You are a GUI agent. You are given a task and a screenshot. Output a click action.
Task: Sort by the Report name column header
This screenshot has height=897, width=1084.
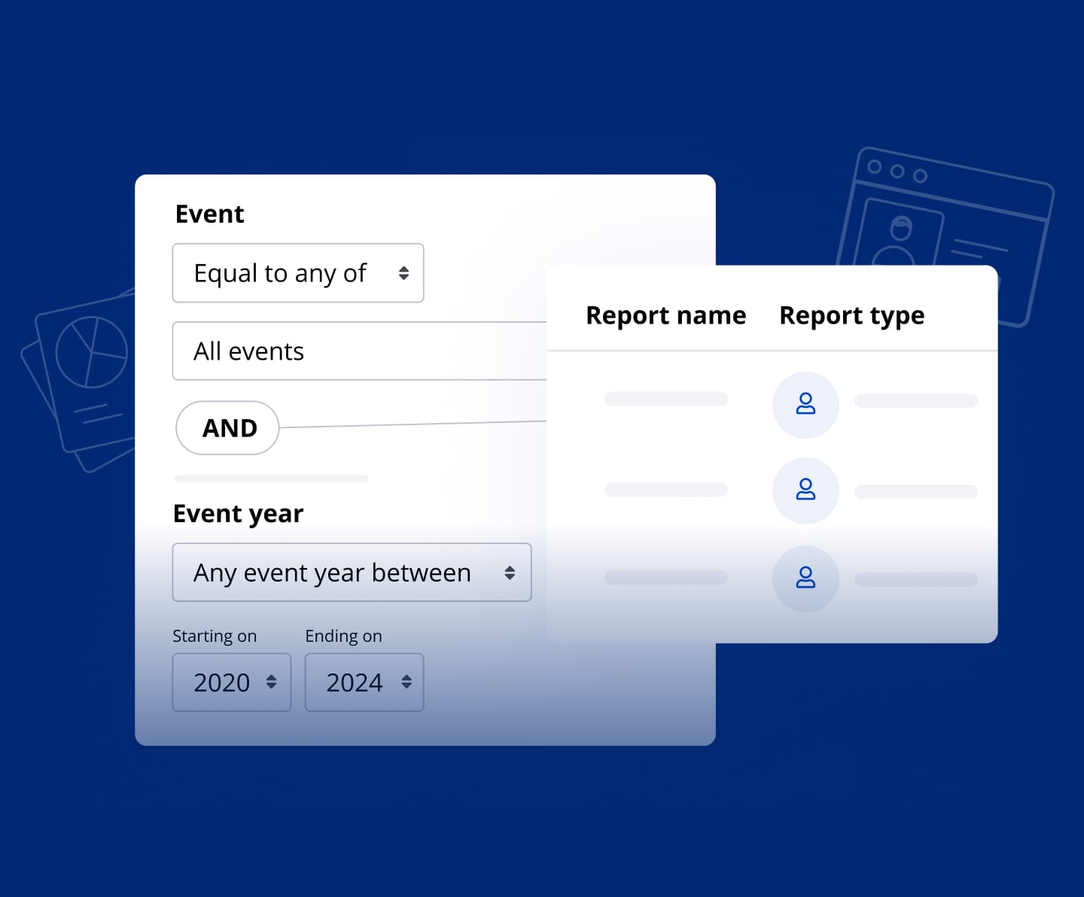pos(665,315)
